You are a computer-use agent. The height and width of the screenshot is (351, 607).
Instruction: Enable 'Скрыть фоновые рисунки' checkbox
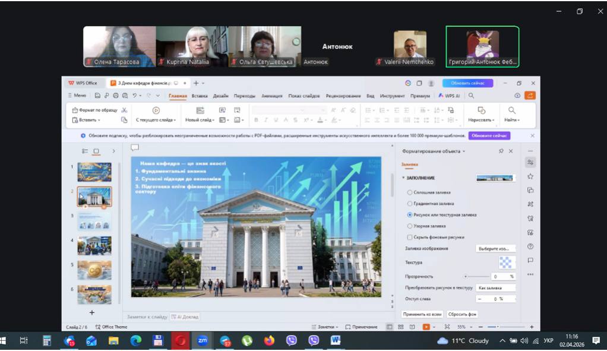point(410,237)
